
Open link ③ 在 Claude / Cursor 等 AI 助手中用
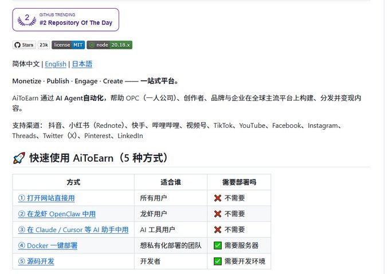point(73,230)
